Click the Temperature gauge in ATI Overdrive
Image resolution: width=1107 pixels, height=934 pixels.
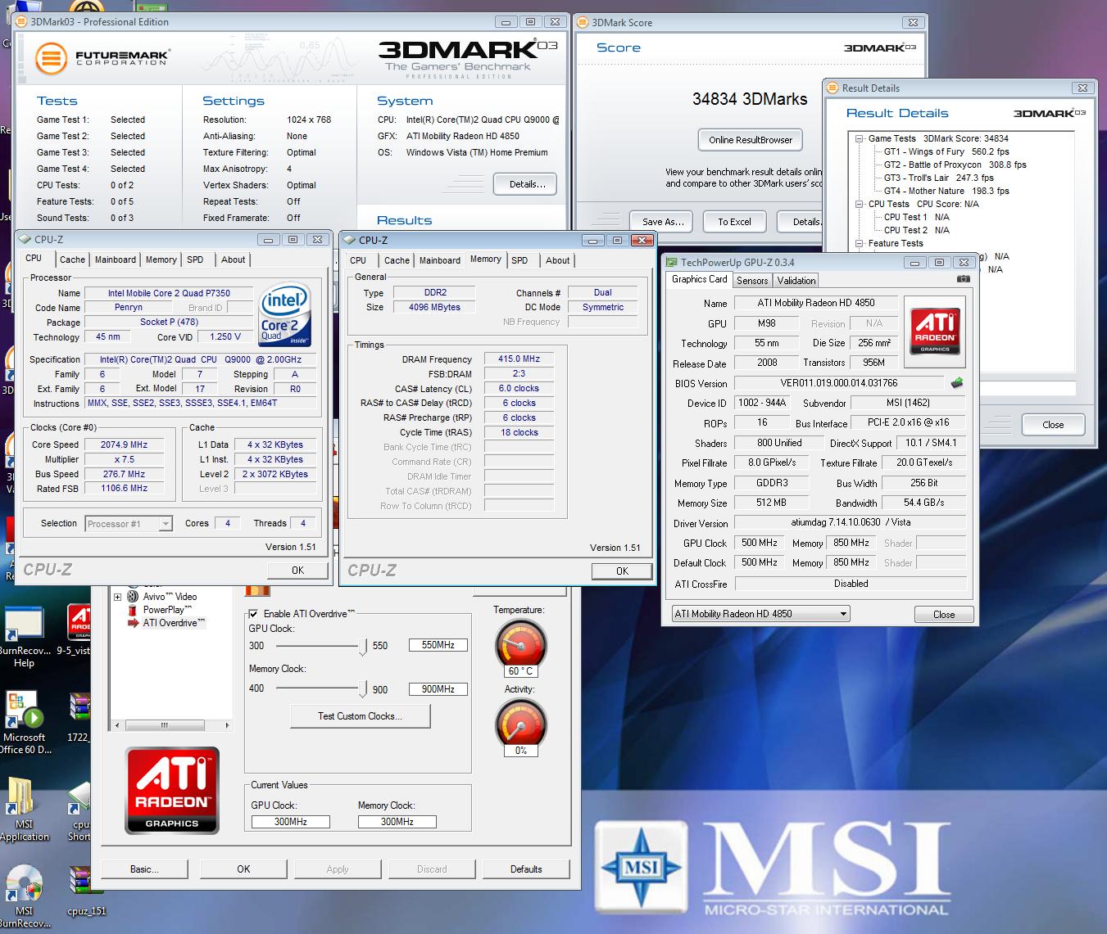pos(520,643)
